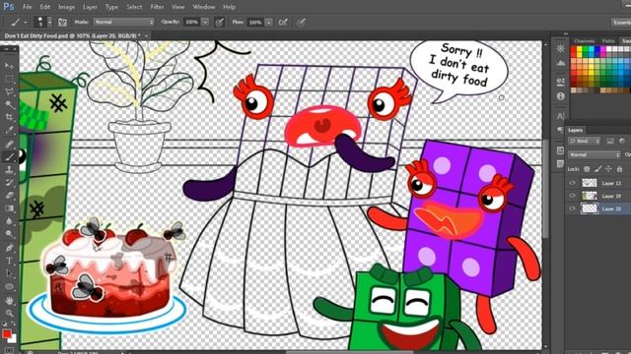
Task: Open the Info panel icon in the dock
Action: 561,96
